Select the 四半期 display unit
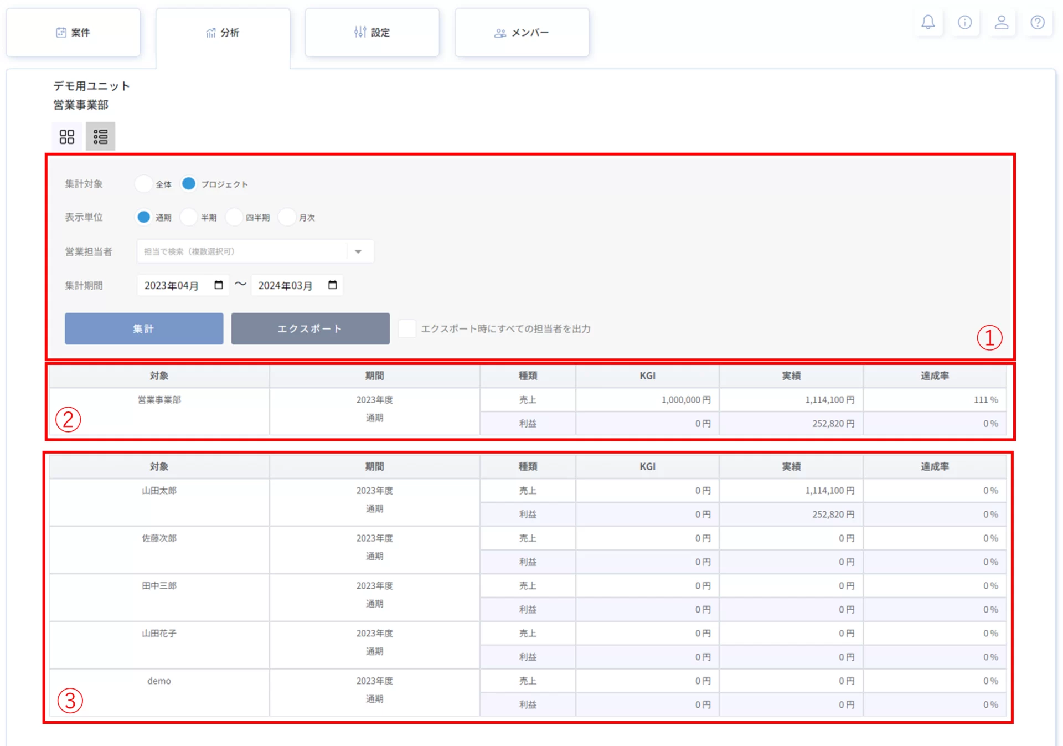The width and height of the screenshot is (1063, 746). (234, 217)
